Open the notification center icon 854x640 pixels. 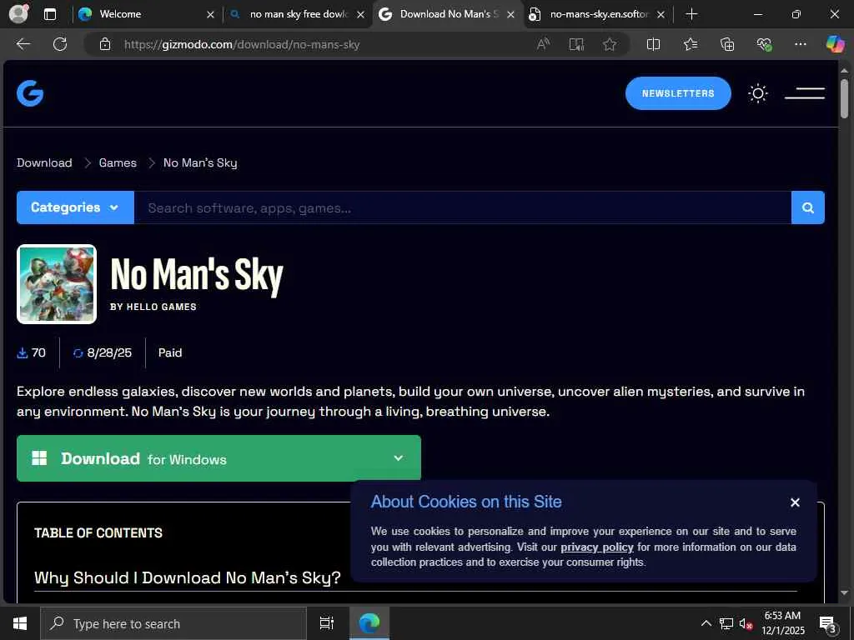click(x=827, y=623)
